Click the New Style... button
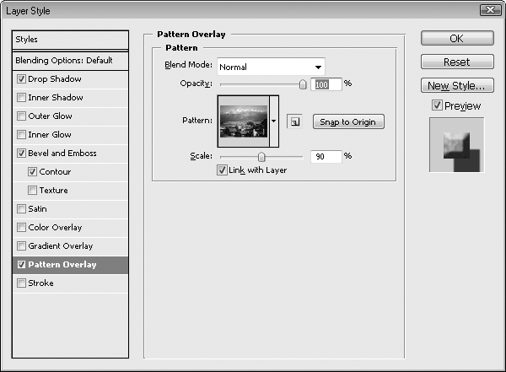This screenshot has width=506, height=372. pyautogui.click(x=457, y=85)
